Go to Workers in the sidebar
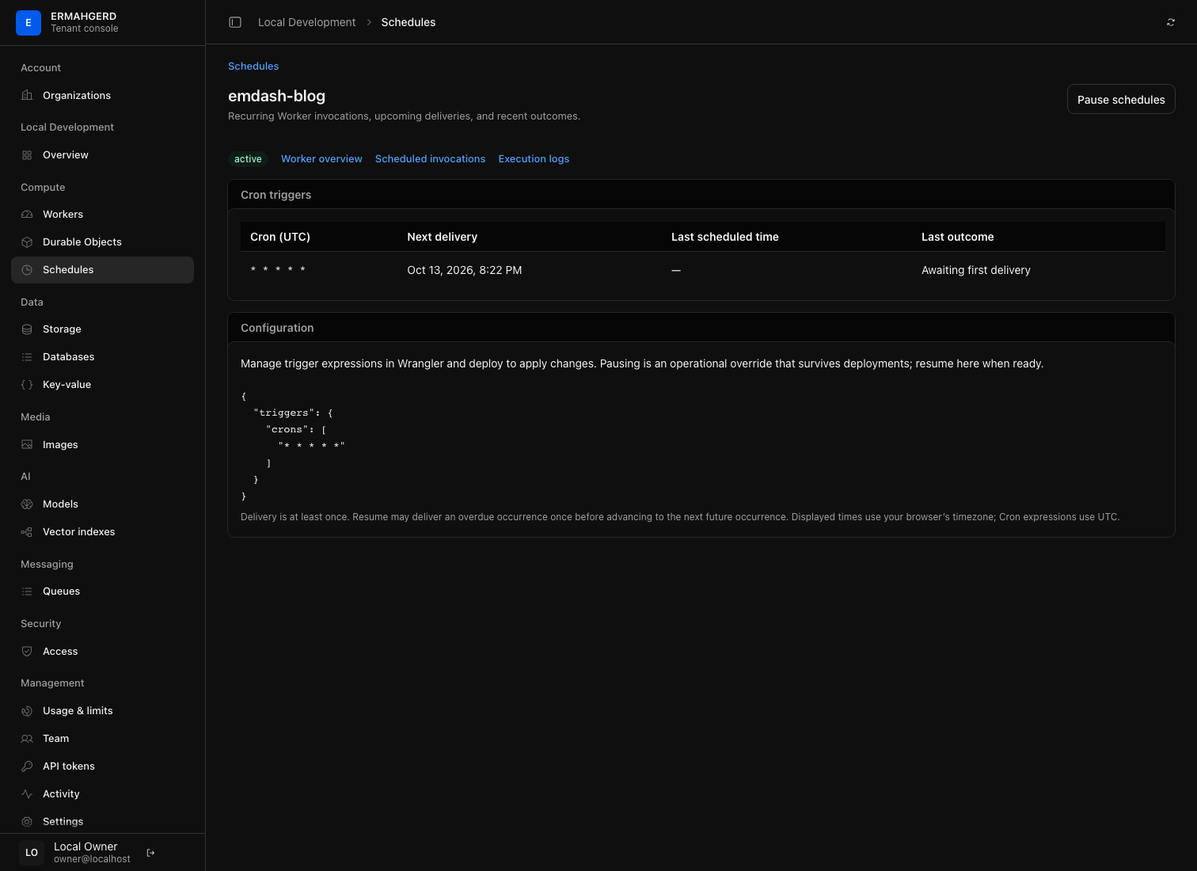Viewport: 1197px width, 871px height. (x=103, y=215)
